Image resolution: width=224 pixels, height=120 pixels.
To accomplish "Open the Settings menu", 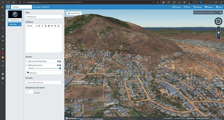I will [x=197, y=7].
